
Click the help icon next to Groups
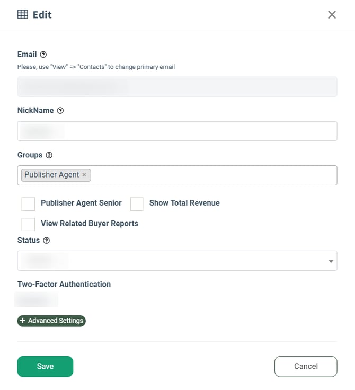point(49,155)
